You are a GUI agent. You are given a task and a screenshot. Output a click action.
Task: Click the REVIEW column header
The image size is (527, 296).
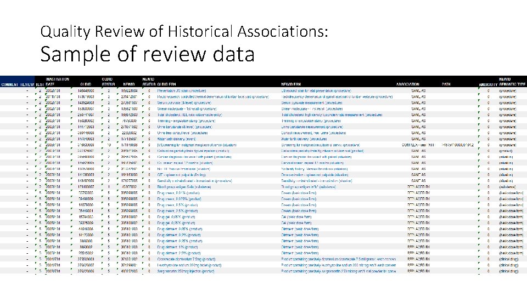point(27,84)
